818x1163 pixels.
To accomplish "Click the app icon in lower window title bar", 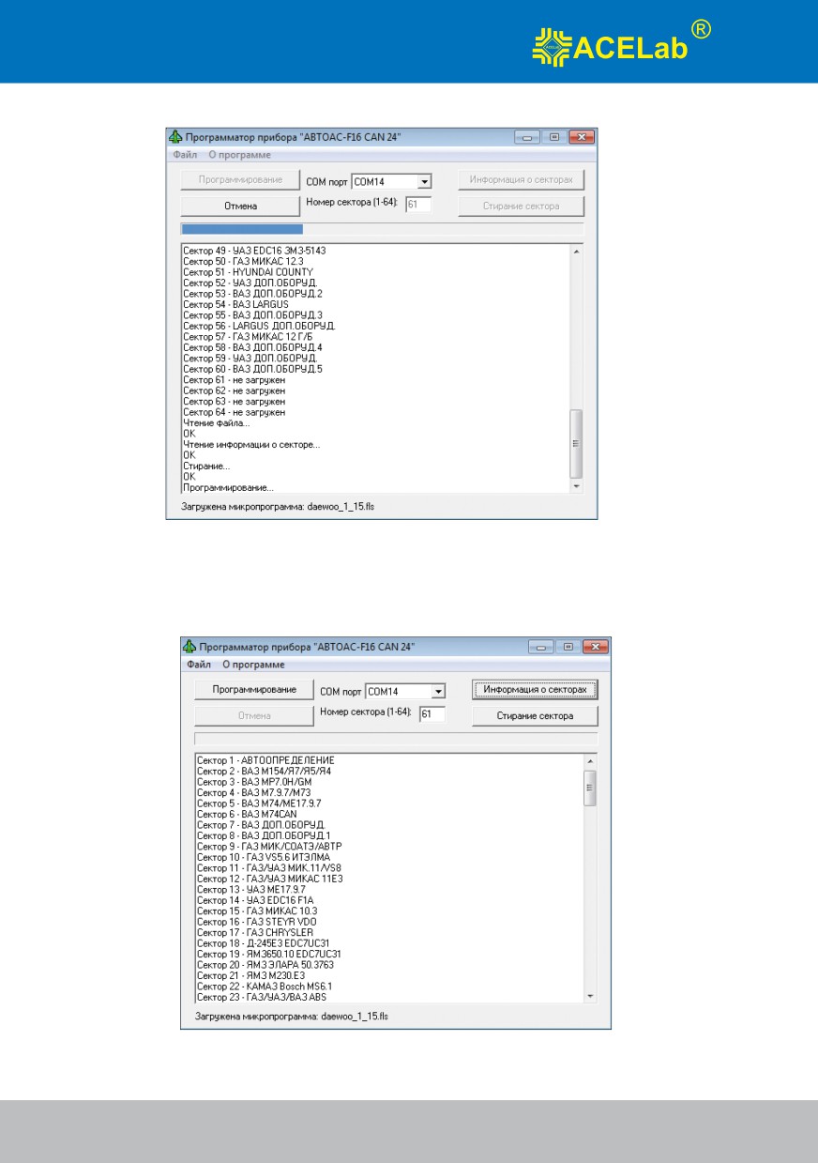I will pos(188,647).
